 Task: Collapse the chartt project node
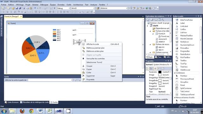[147, 26]
